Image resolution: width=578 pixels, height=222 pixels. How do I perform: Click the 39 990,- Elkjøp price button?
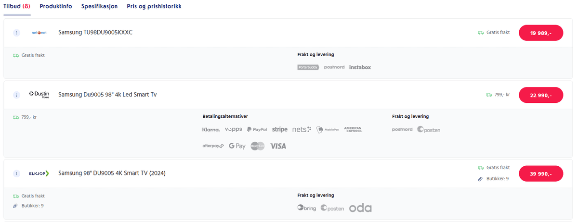click(x=540, y=173)
